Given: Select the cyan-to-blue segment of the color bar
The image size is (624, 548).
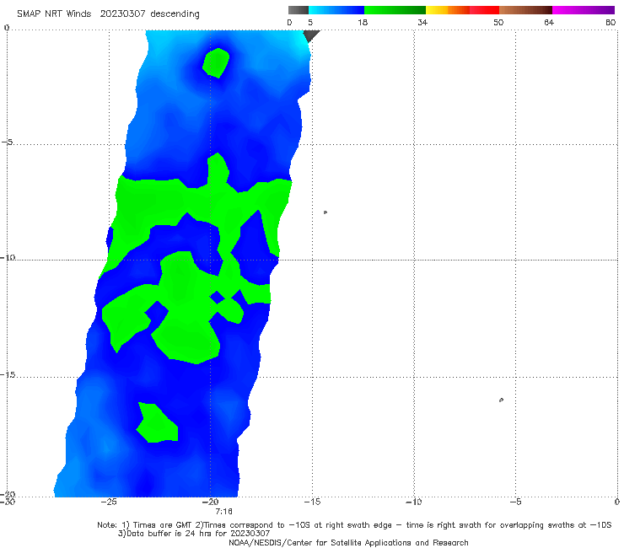Looking at the screenshot, I should pos(336,10).
